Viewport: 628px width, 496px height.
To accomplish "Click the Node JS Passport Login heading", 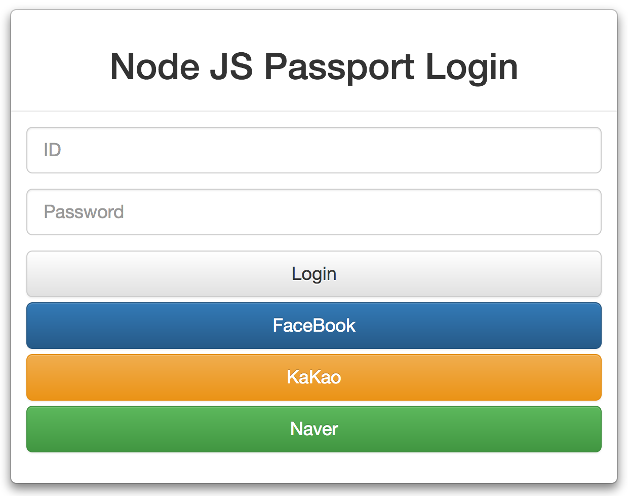I will pos(314,66).
